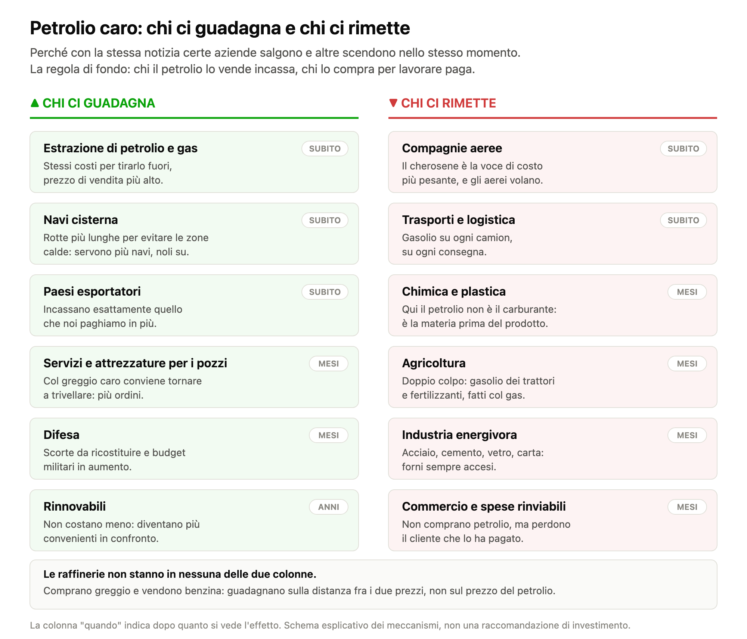The width and height of the screenshot is (747, 639).
Task: Click the red down-triangle icon beside CHI CI RIMETTE
Action: tap(393, 103)
